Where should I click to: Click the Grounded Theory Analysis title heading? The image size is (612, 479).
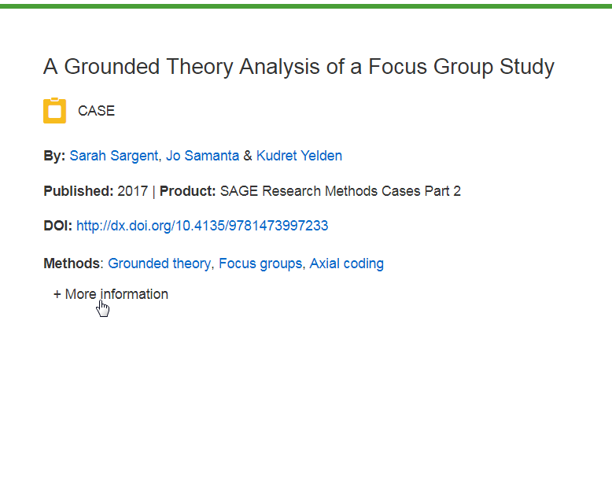[299, 67]
